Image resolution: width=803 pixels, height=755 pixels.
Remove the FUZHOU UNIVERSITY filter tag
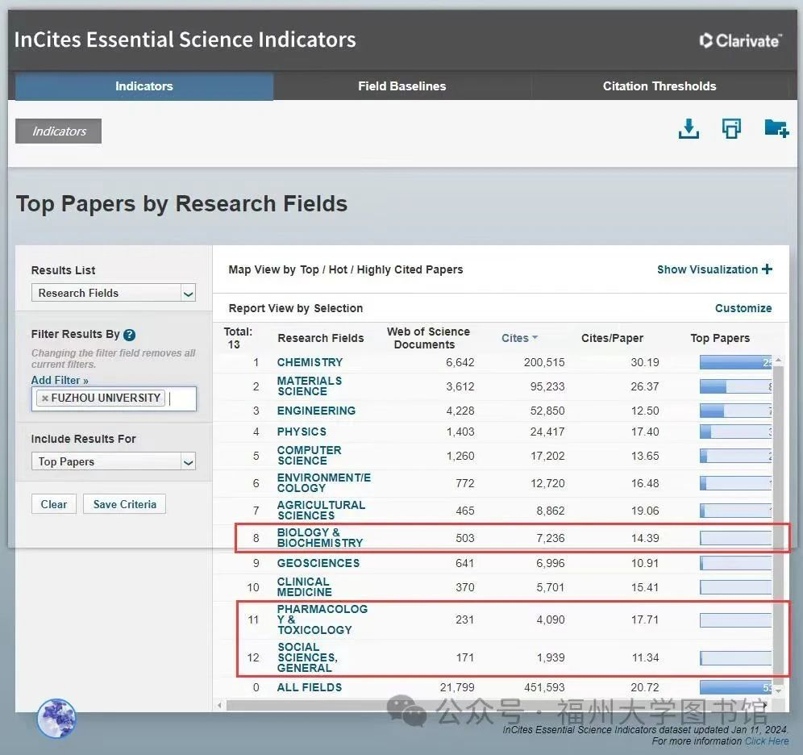[45, 398]
